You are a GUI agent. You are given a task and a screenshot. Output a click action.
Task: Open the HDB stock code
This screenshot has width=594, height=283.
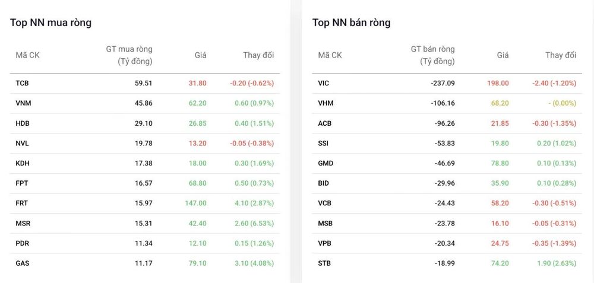click(23, 123)
